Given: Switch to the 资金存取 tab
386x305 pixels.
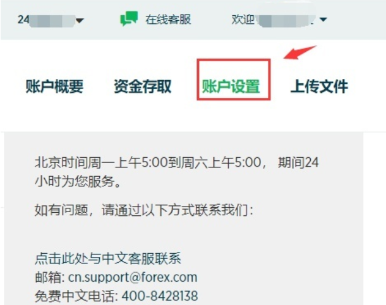Looking at the screenshot, I should click(143, 87).
